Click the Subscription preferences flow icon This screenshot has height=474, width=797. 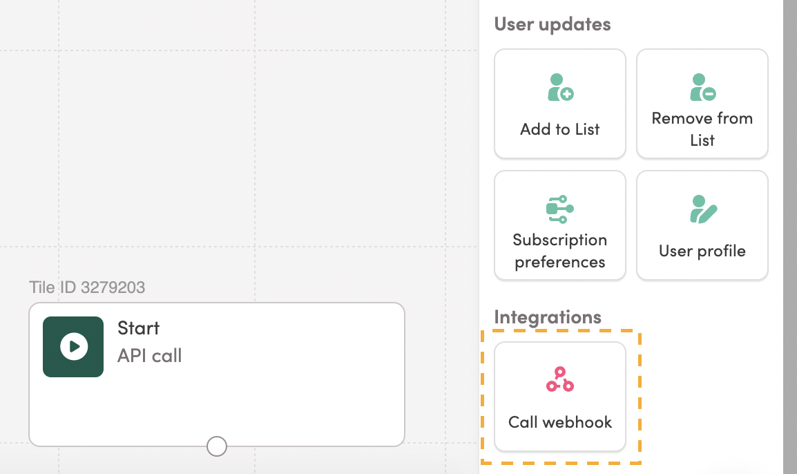click(x=559, y=209)
